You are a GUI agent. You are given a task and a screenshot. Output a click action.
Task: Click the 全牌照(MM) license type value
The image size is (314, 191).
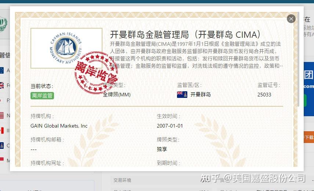[117, 95]
